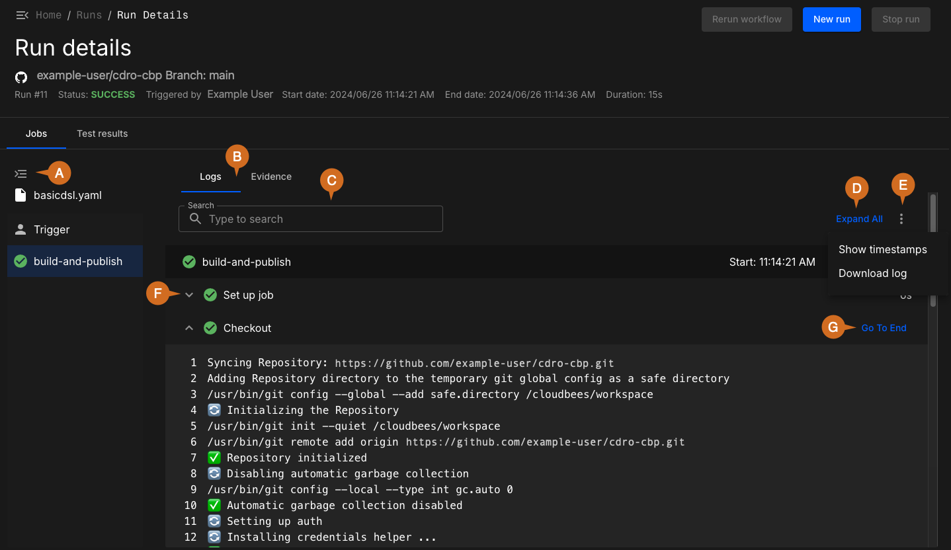The width and height of the screenshot is (951, 550).
Task: Toggle the jobs sidebar collapse icon
Action: (21, 174)
